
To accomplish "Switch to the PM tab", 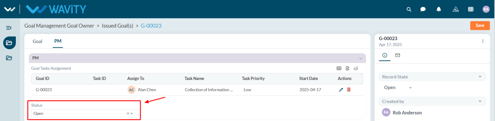I will (x=58, y=41).
